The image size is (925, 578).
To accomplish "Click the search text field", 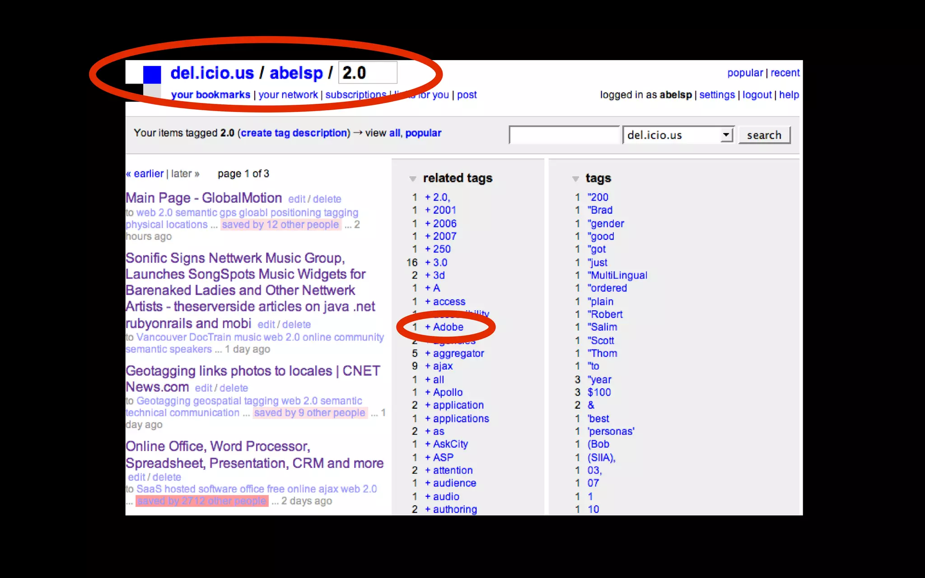I will (563, 135).
